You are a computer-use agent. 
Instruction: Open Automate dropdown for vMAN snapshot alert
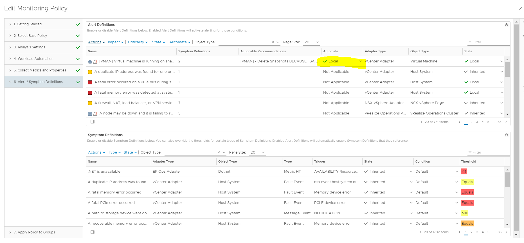tap(360, 61)
